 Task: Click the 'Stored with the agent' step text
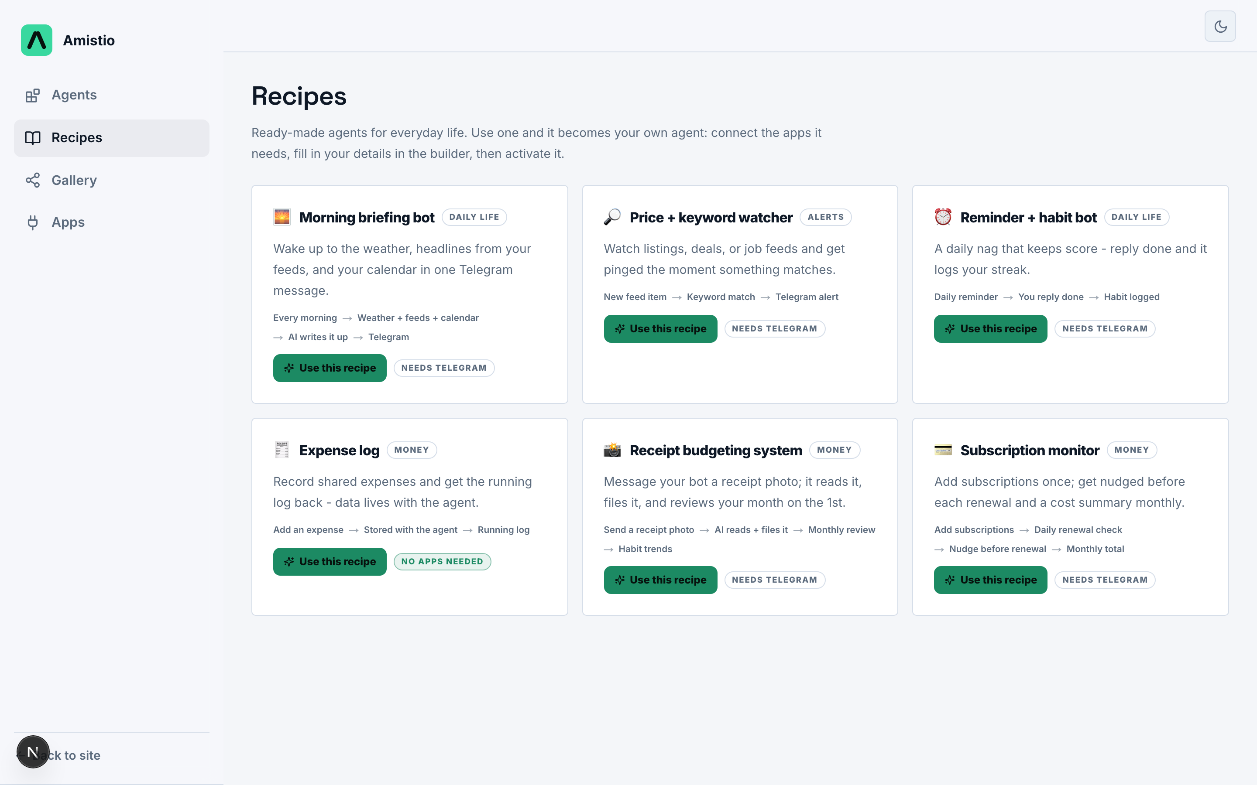point(410,529)
